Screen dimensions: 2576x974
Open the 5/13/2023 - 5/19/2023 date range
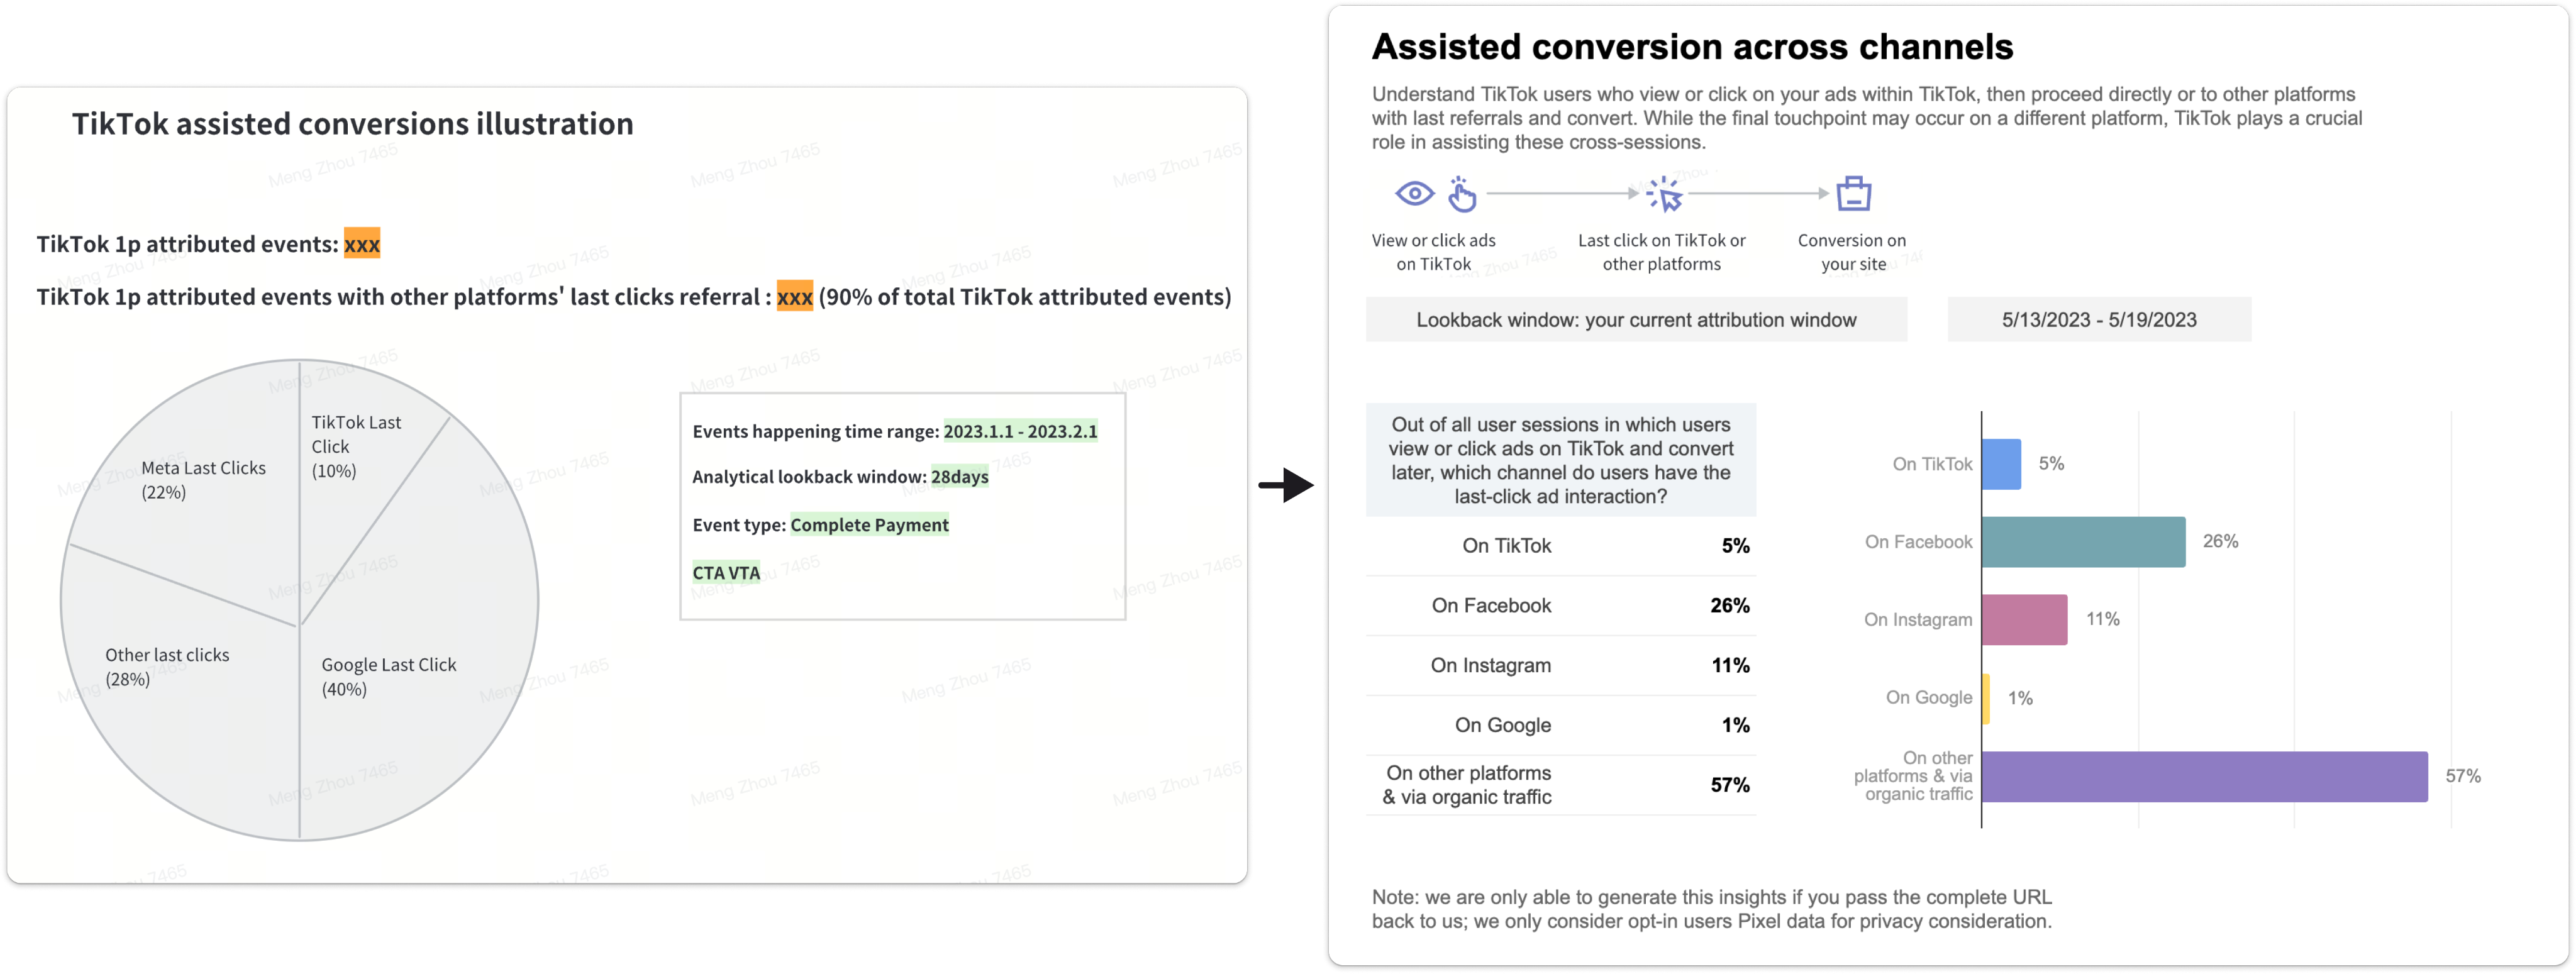click(x=2098, y=320)
